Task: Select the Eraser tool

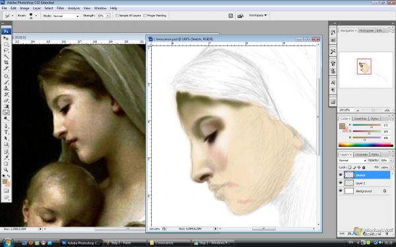Action: 6,100
